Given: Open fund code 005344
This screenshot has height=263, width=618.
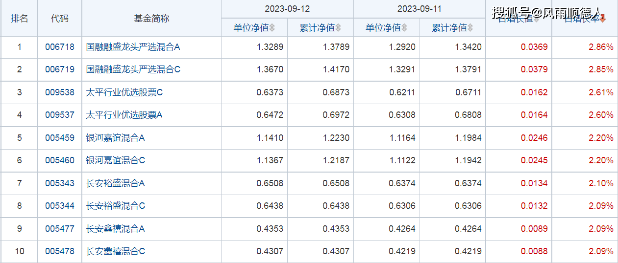Looking at the screenshot, I should [60, 206].
